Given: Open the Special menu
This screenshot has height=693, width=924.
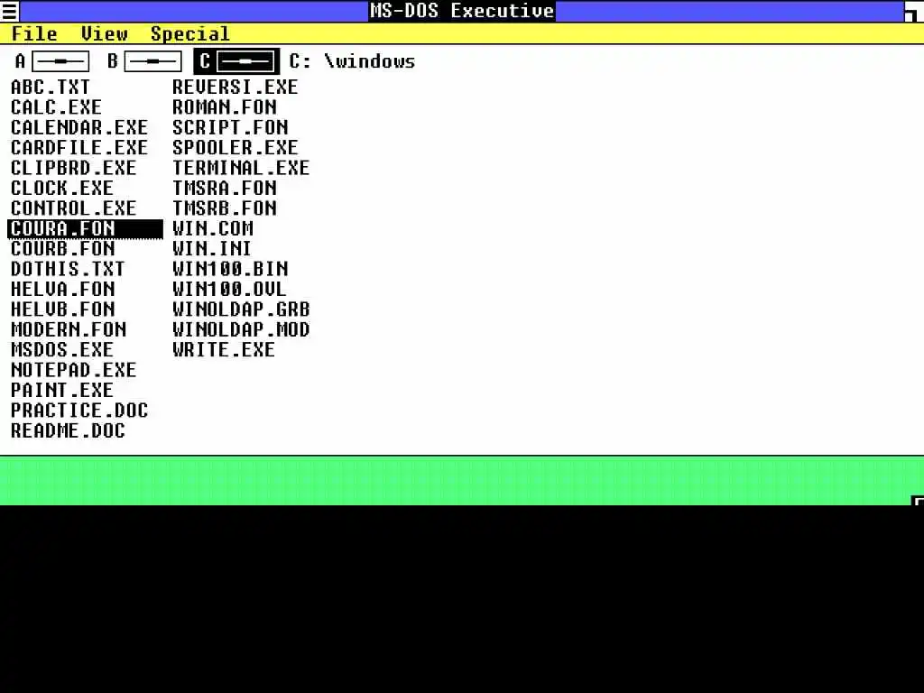Looking at the screenshot, I should coord(189,33).
